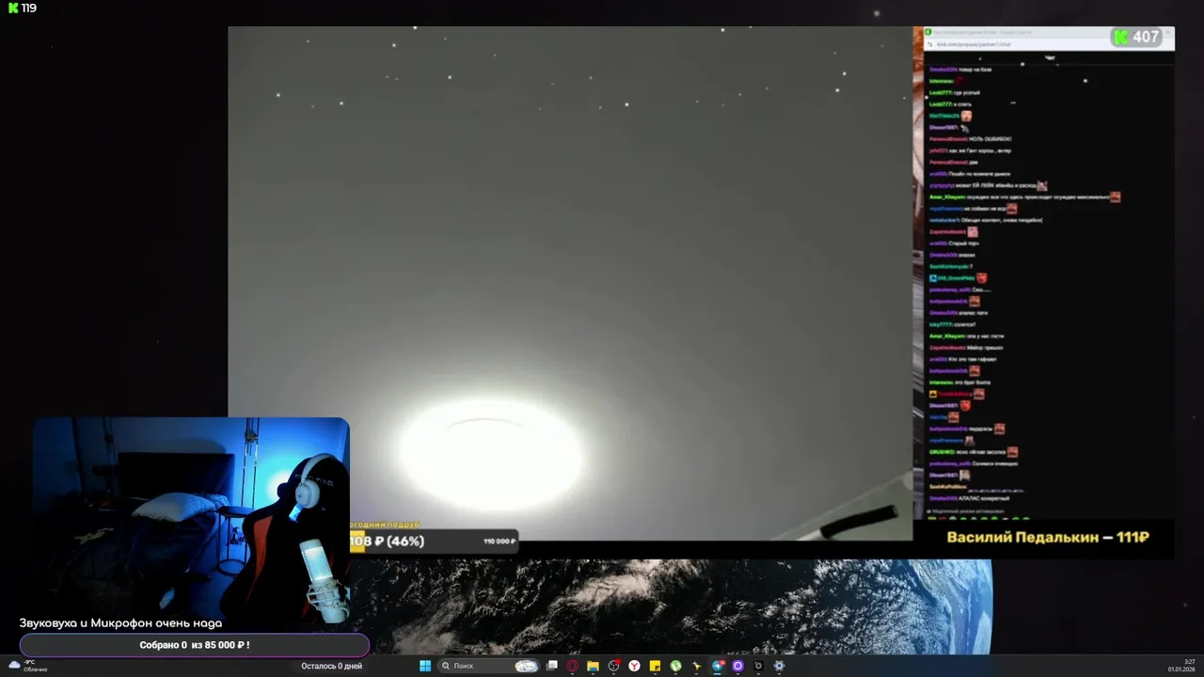Click the "Василий Педалькин — 111₽" donation text

click(1048, 537)
